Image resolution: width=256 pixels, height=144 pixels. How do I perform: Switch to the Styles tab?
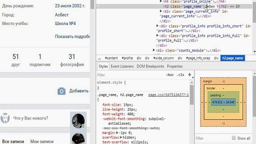coord(103,66)
